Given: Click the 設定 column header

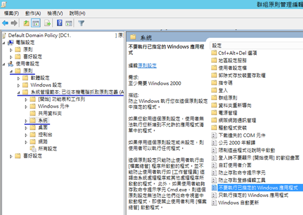Looking at the screenshot, I should [x=256, y=45].
